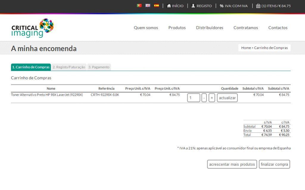This screenshot has width=305, height=190.
Task: Navigate to Contactos page
Action: coord(278,28)
